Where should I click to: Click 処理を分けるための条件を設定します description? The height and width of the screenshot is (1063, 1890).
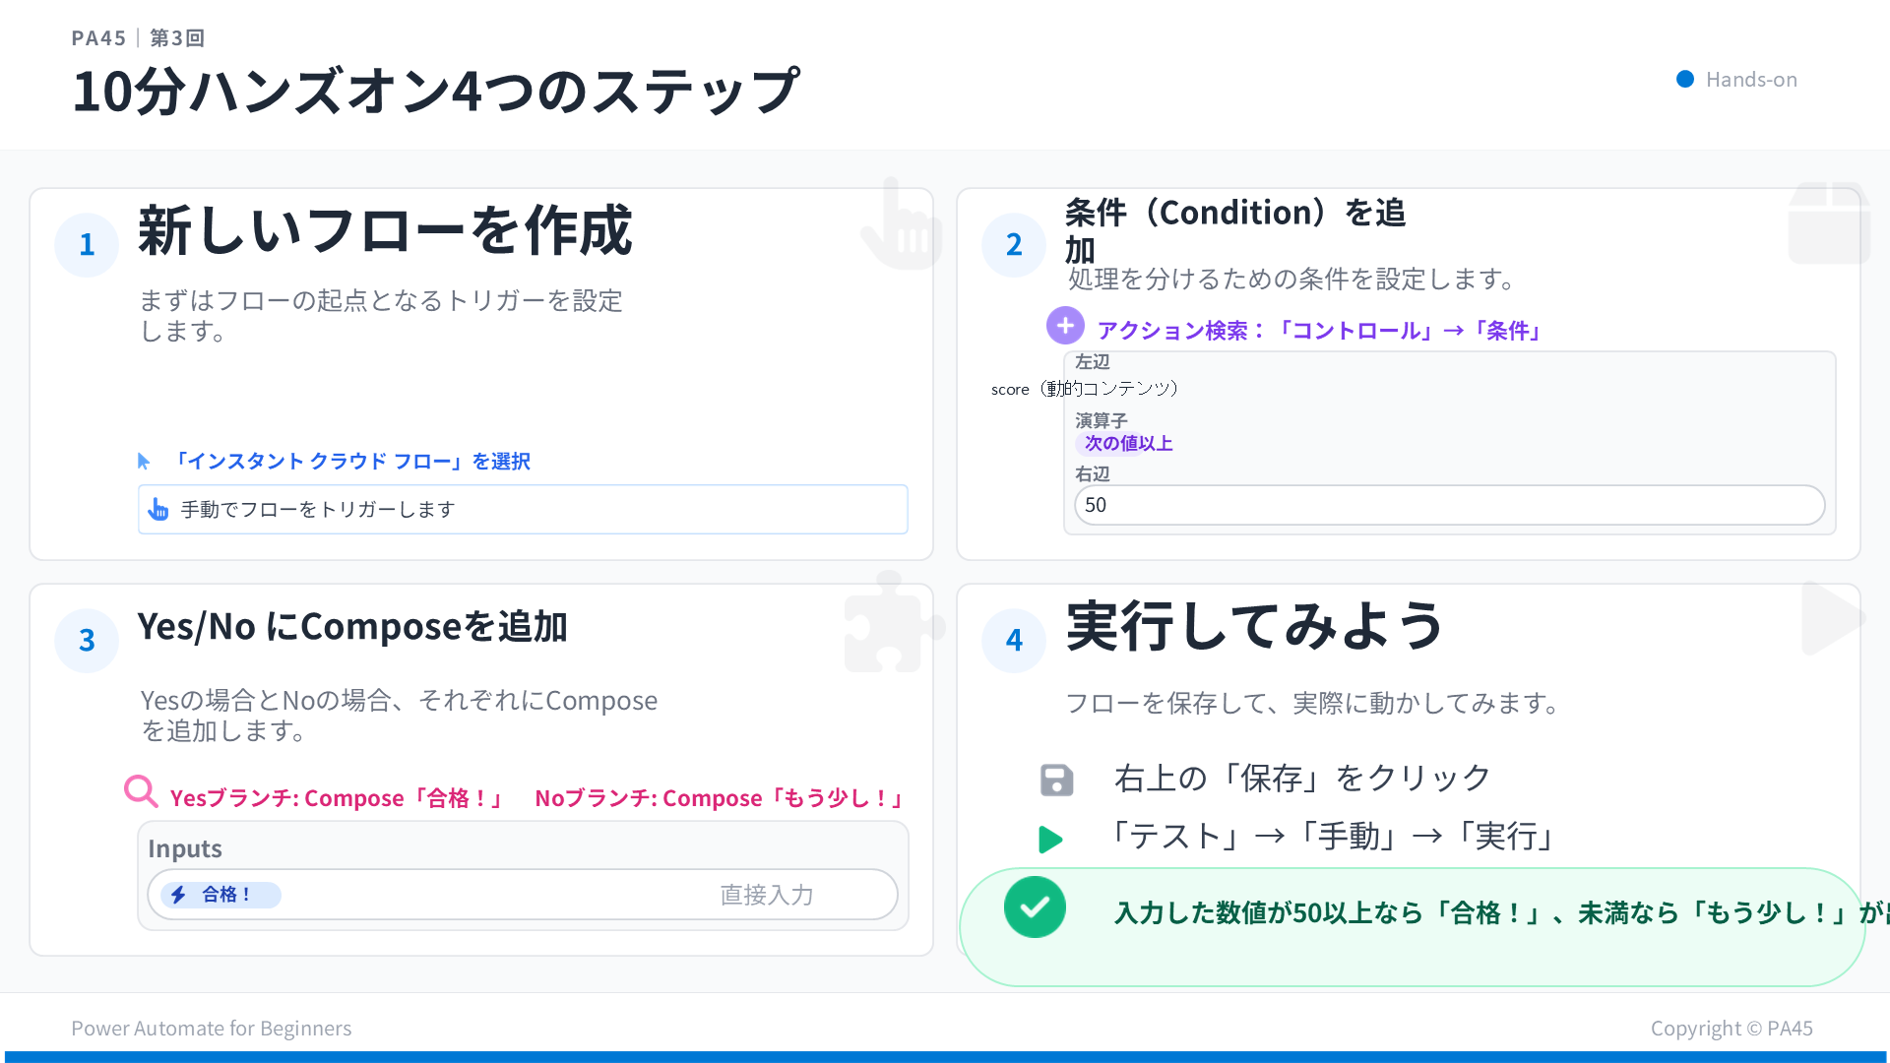click(1293, 280)
